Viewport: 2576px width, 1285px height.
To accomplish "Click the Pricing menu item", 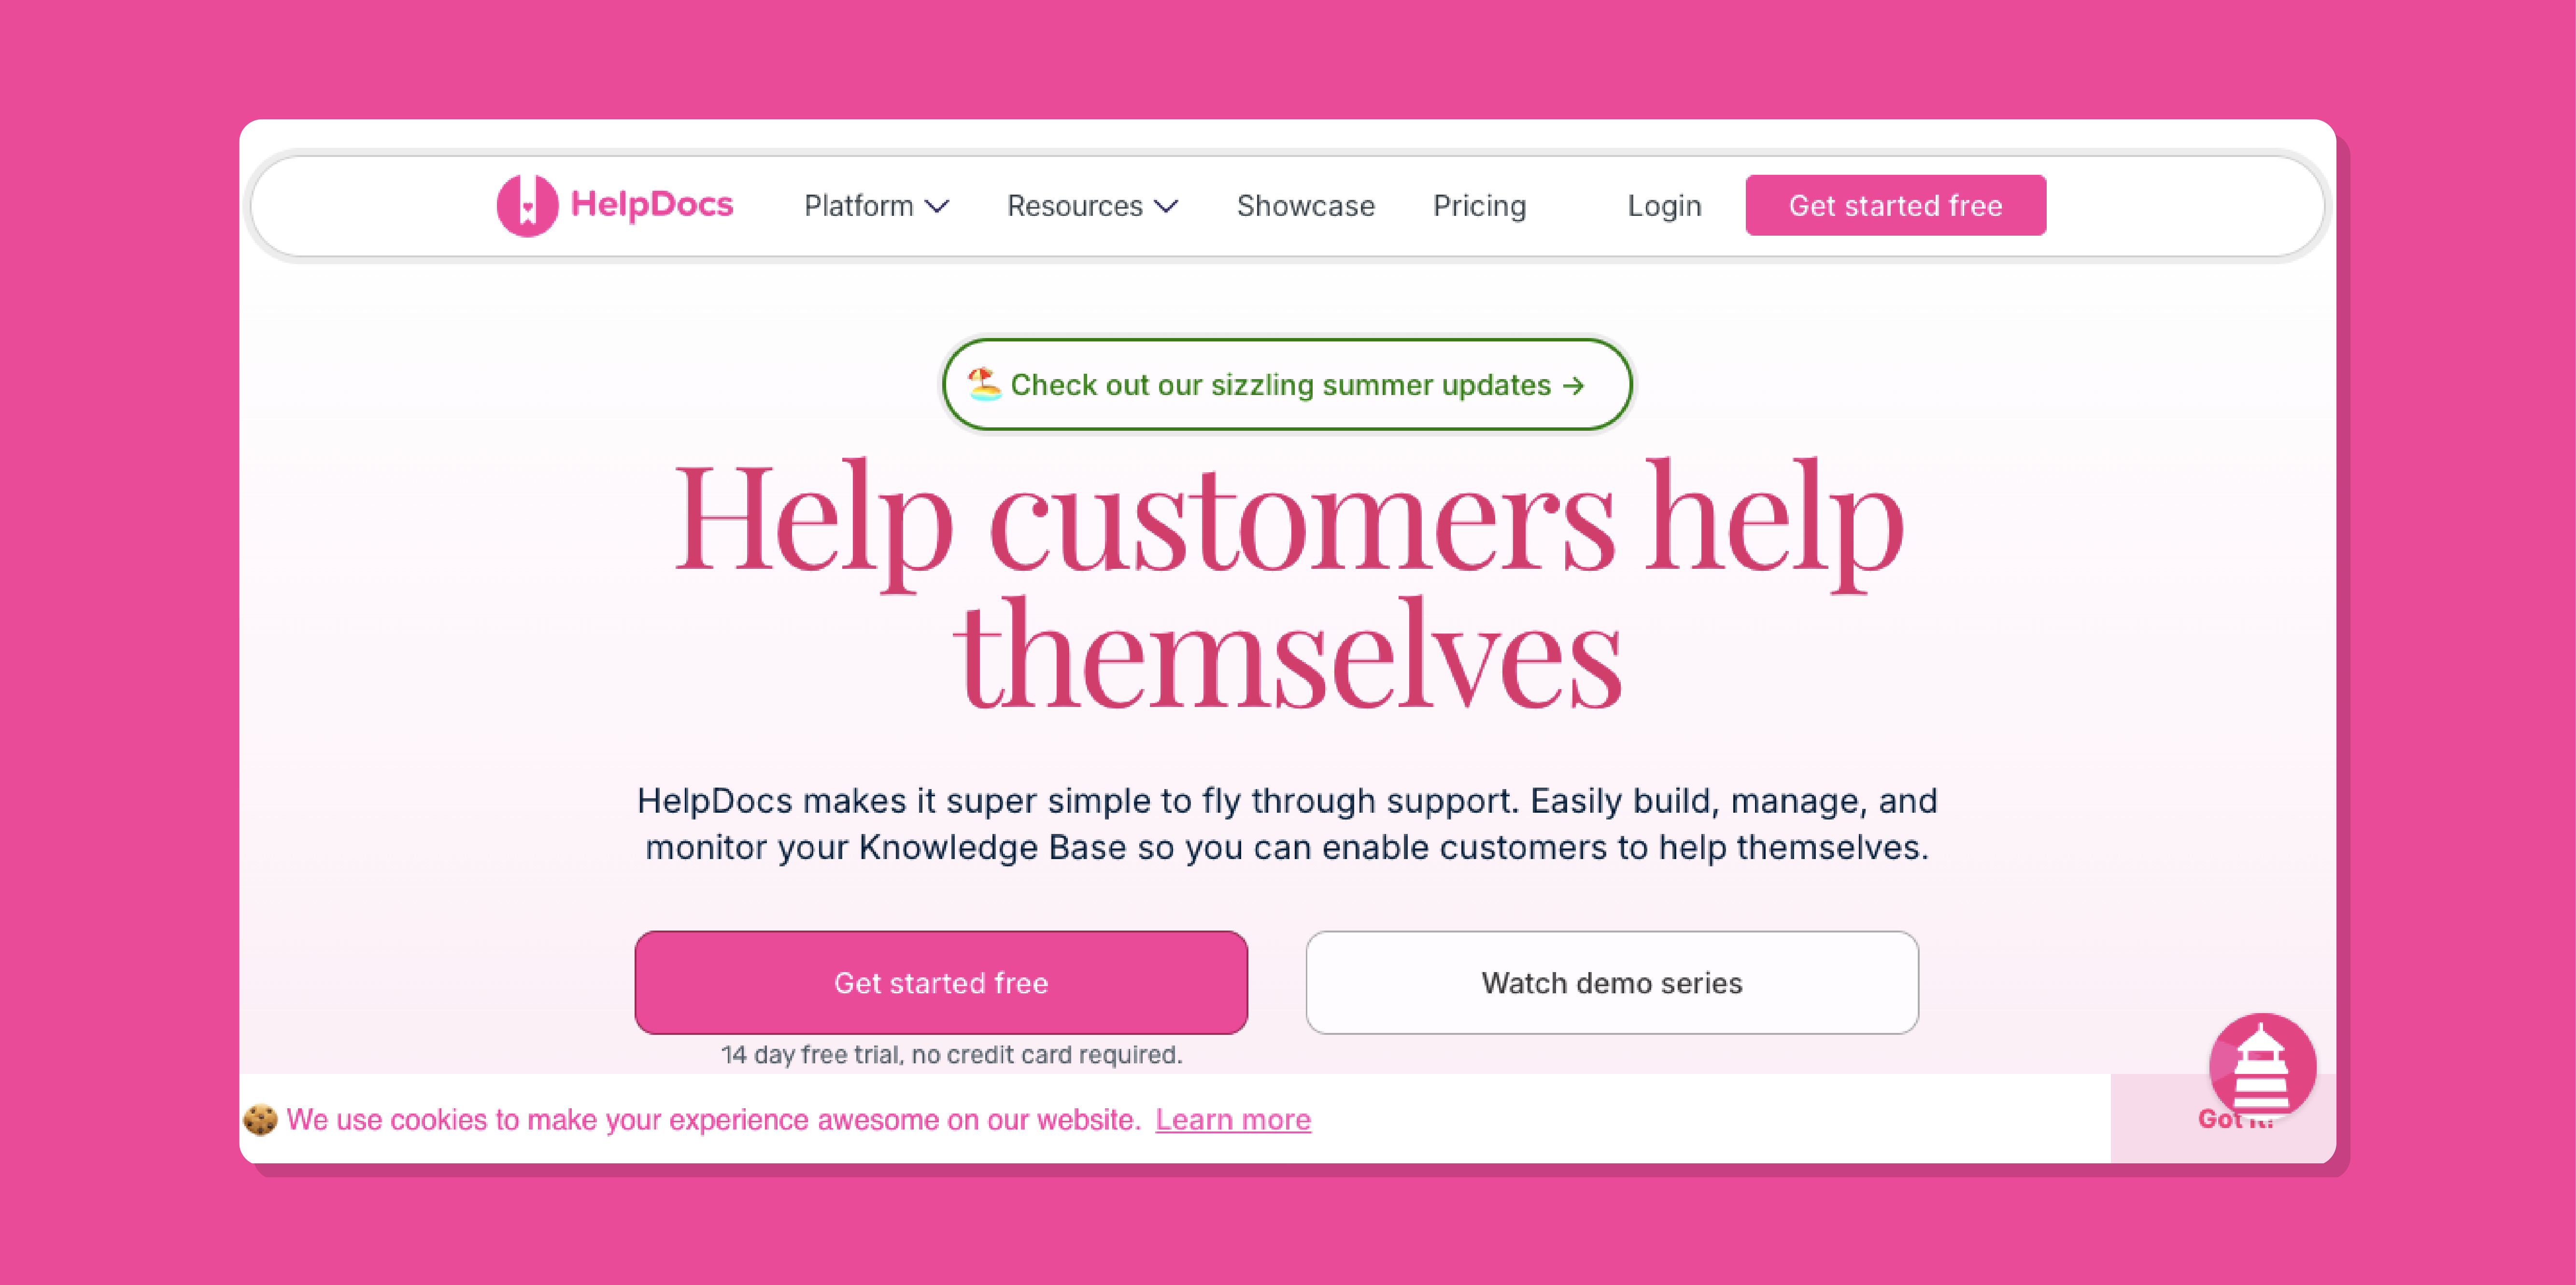I will pos(1479,205).
